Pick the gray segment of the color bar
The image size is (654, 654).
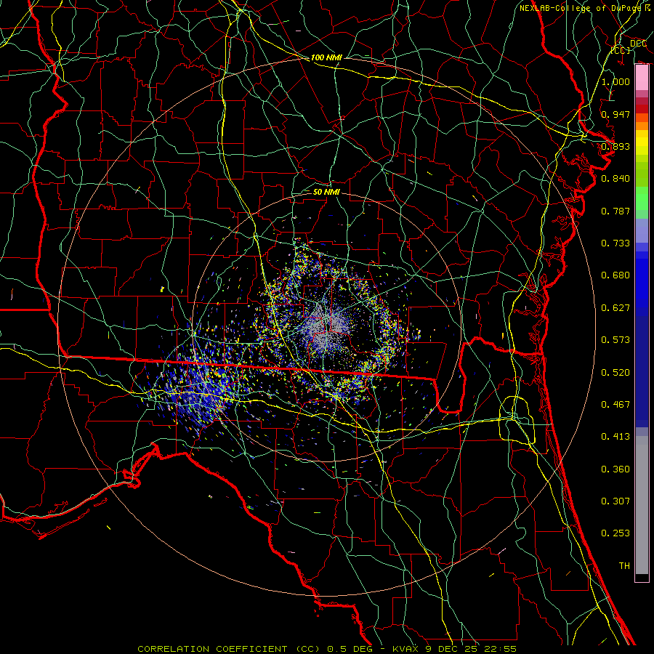642,505
